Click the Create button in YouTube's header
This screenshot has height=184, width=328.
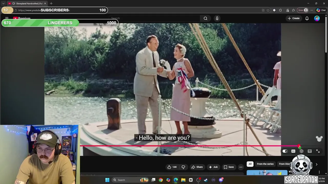click(x=294, y=18)
